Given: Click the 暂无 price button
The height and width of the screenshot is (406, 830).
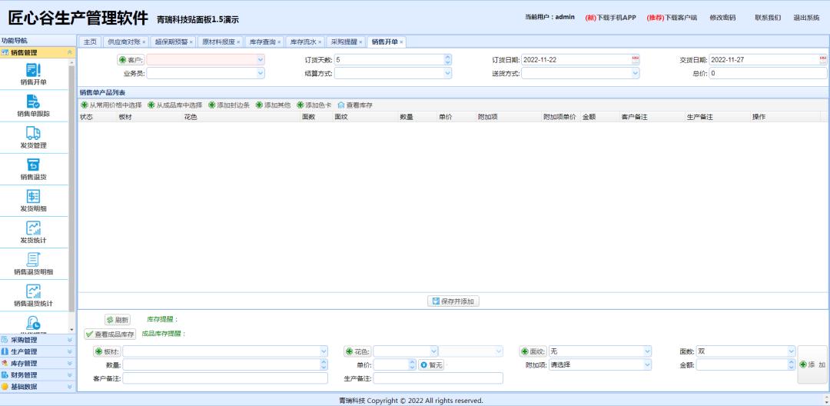Looking at the screenshot, I should click(431, 364).
